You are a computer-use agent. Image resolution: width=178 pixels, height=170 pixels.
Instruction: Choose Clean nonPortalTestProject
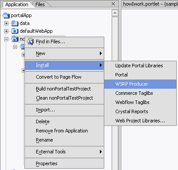(65, 98)
